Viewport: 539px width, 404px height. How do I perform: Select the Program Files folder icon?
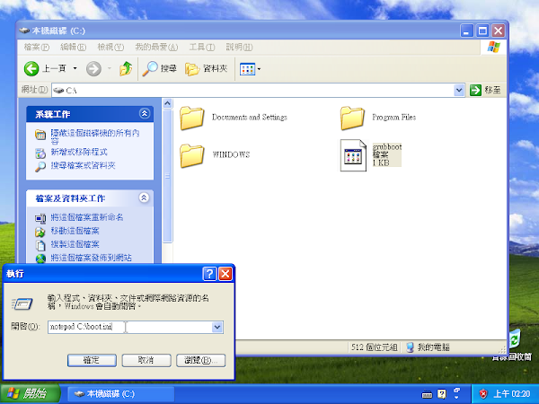click(x=352, y=118)
